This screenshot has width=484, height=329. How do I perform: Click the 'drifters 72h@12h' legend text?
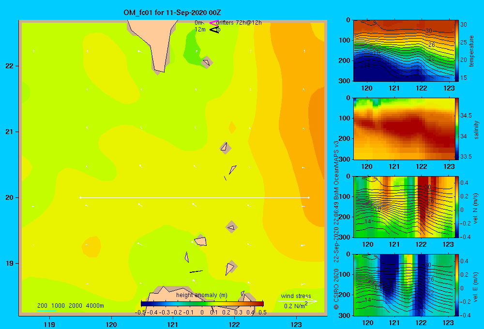[x=239, y=23]
